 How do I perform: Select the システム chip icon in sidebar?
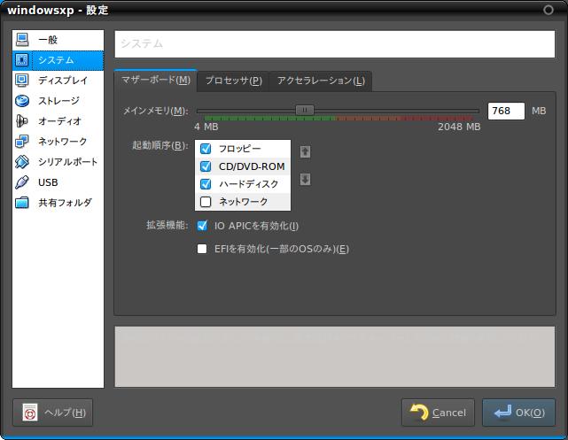coord(22,60)
